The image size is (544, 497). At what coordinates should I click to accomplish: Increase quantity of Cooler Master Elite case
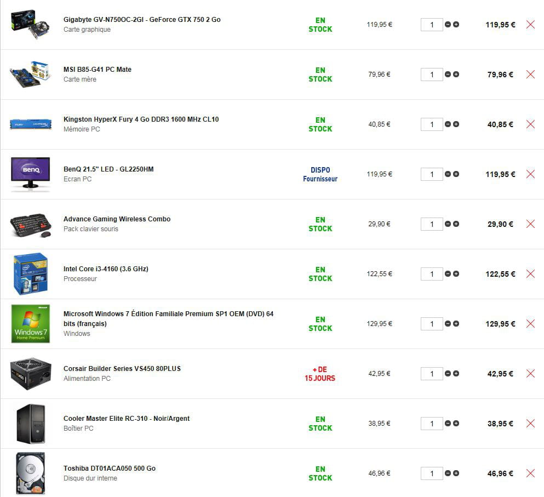[456, 424]
